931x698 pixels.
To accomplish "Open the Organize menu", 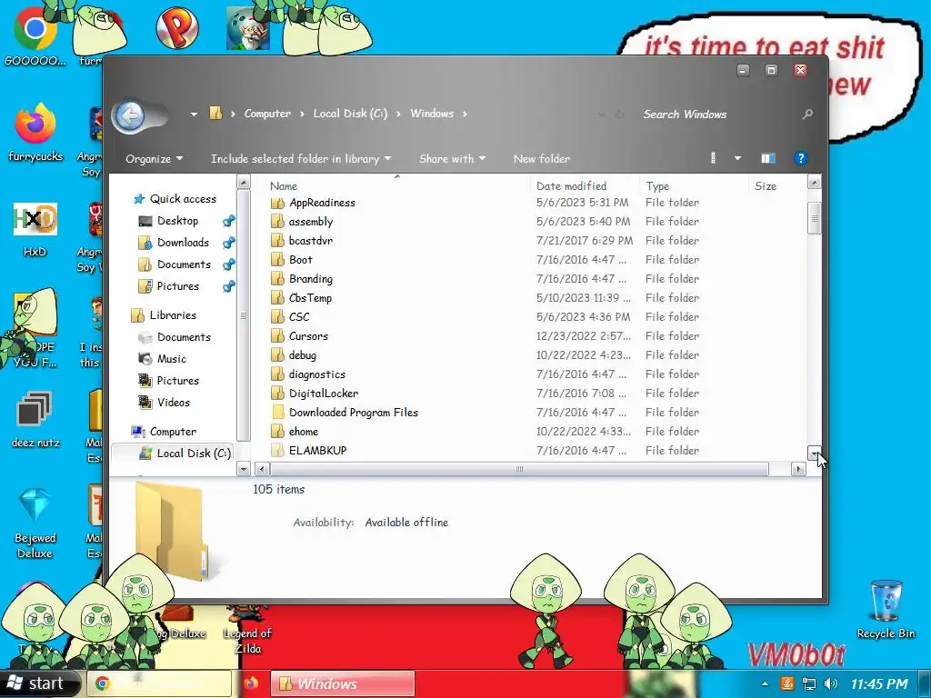I will (x=154, y=158).
